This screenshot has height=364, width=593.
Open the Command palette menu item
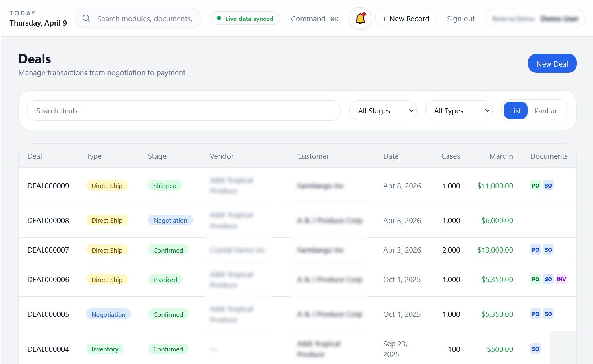pyautogui.click(x=315, y=19)
